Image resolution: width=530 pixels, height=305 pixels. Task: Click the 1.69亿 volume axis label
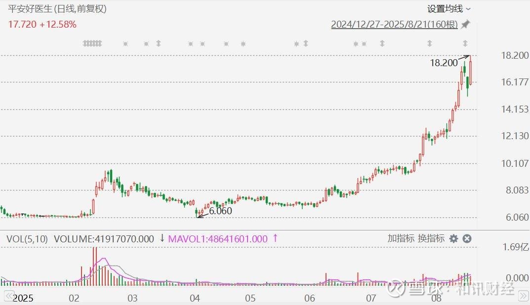[516, 247]
